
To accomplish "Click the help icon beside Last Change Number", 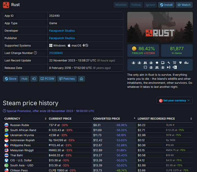I will tap(35, 53).
